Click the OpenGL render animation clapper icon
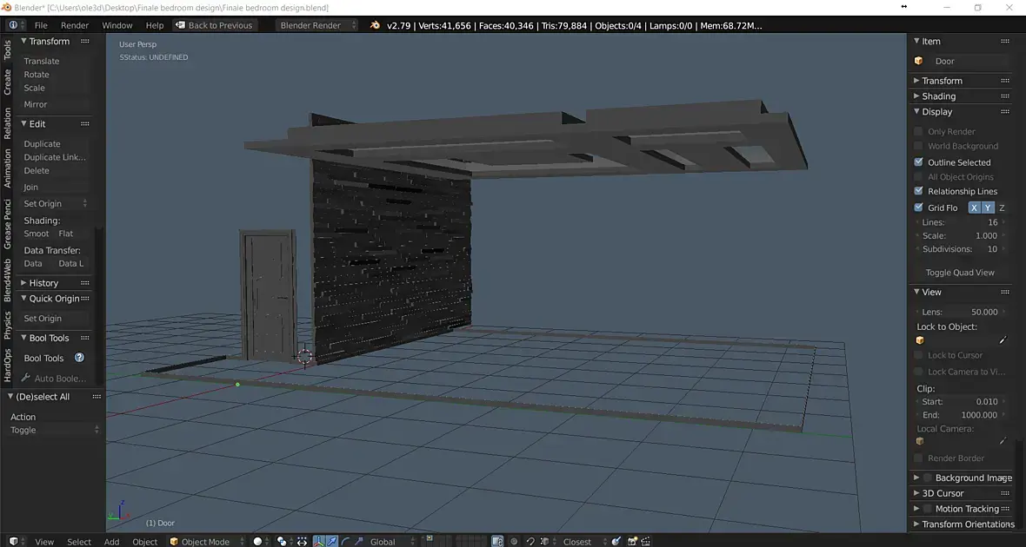Viewport: 1026px width, 547px height. pyautogui.click(x=647, y=541)
